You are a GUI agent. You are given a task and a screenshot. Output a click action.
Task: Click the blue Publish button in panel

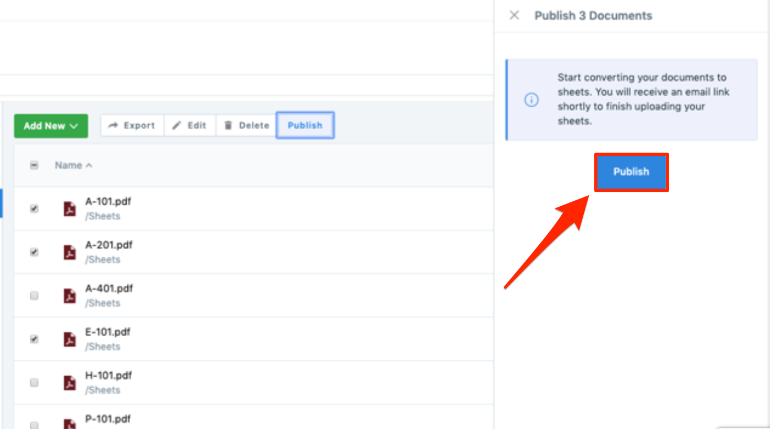pos(631,172)
